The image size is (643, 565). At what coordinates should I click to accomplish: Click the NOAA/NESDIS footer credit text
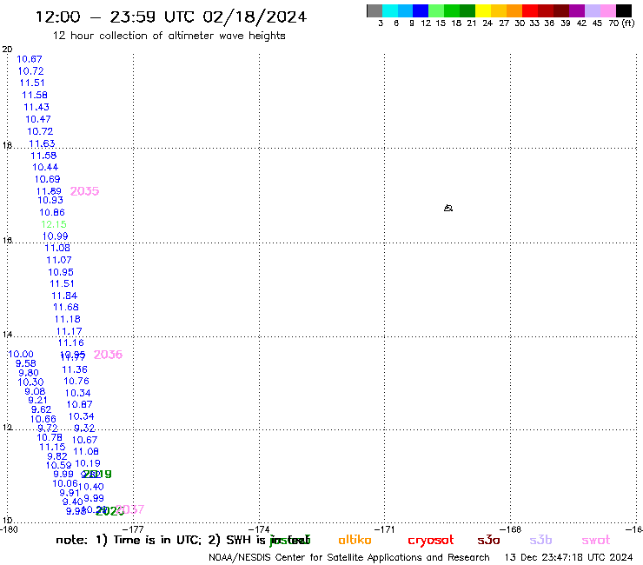click(x=349, y=557)
